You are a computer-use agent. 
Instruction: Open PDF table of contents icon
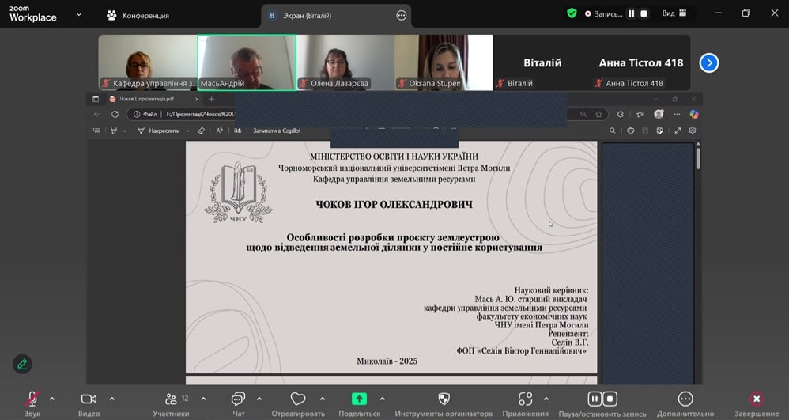96,131
